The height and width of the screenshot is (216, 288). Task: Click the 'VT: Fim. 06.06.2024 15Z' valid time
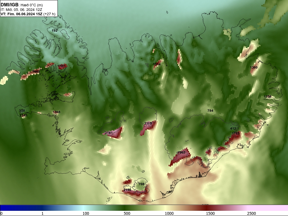tap(22, 14)
